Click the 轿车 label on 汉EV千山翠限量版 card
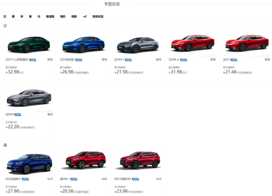272x196 pixels. tap(50, 59)
